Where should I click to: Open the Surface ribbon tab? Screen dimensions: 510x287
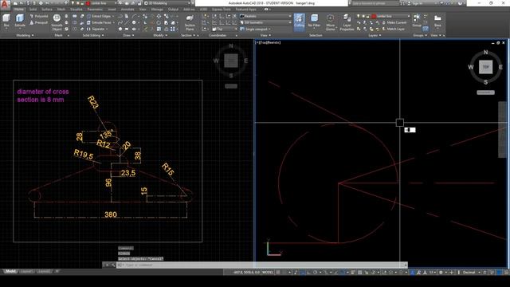(47, 10)
